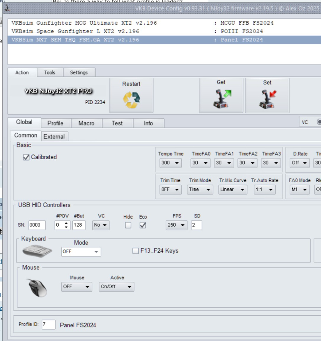Open the Keyboard Mode dropdown

(81, 252)
